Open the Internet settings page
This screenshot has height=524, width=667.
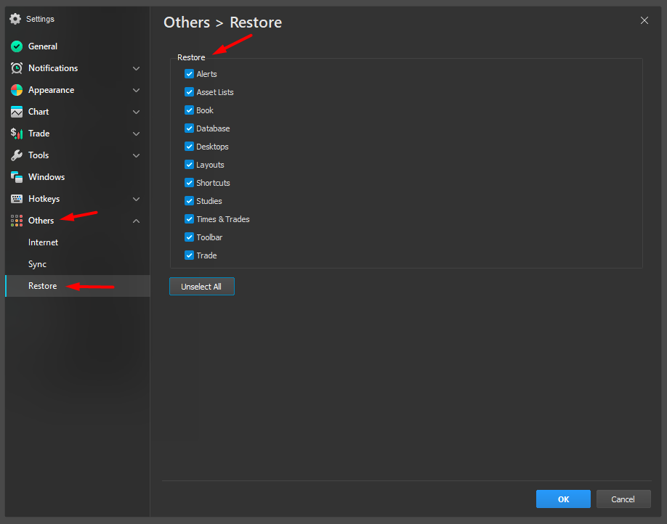tap(43, 242)
